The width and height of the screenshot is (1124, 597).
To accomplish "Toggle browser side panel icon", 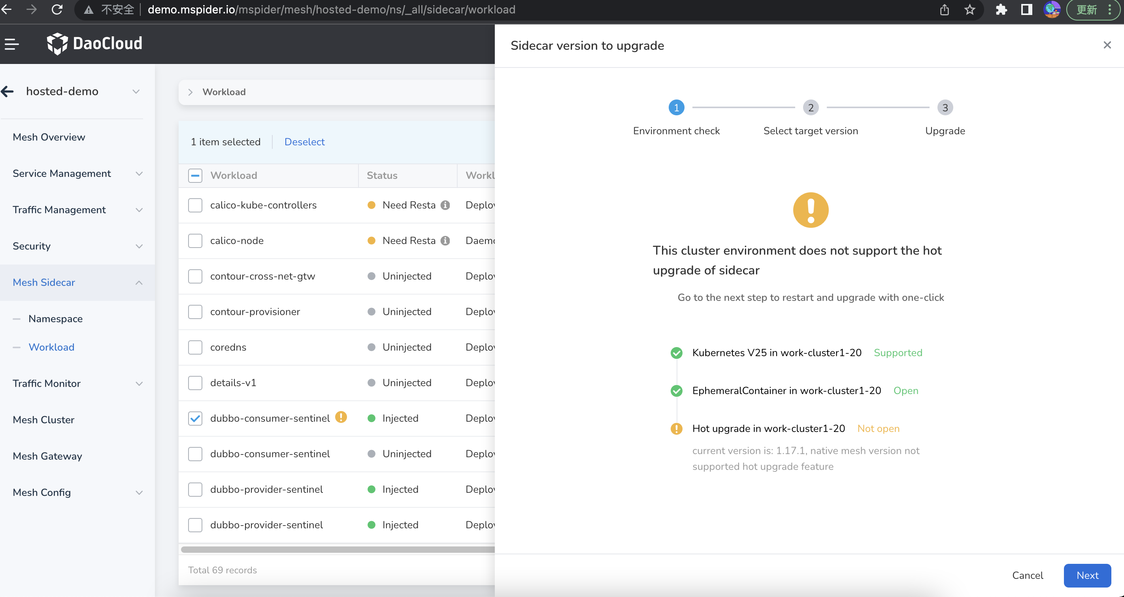I will 1027,9.
